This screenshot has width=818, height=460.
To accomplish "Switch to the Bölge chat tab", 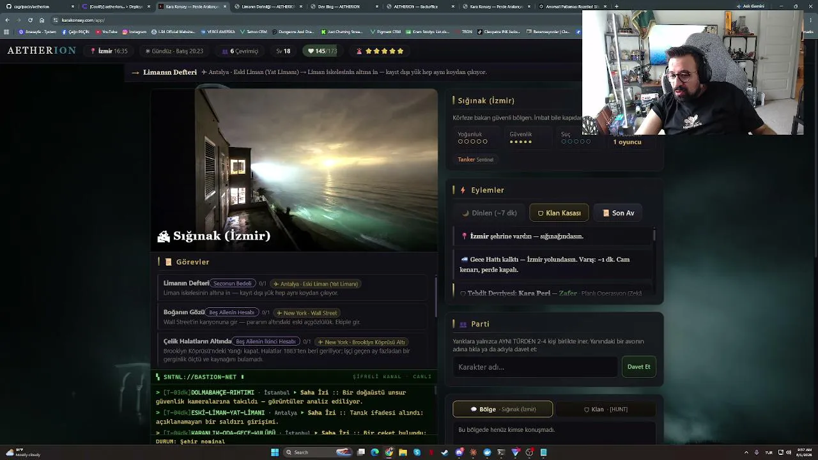I will (503, 410).
